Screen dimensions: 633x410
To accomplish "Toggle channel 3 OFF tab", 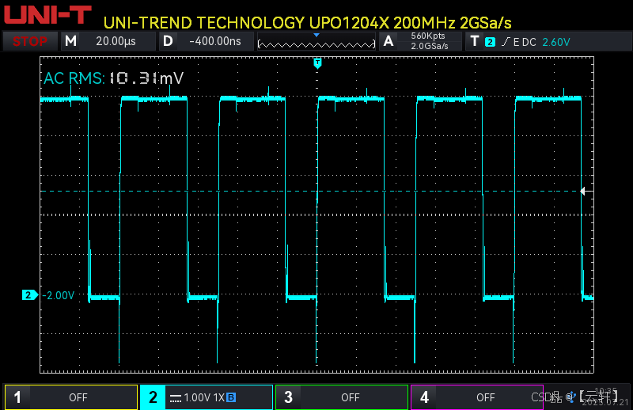I will 342,397.
